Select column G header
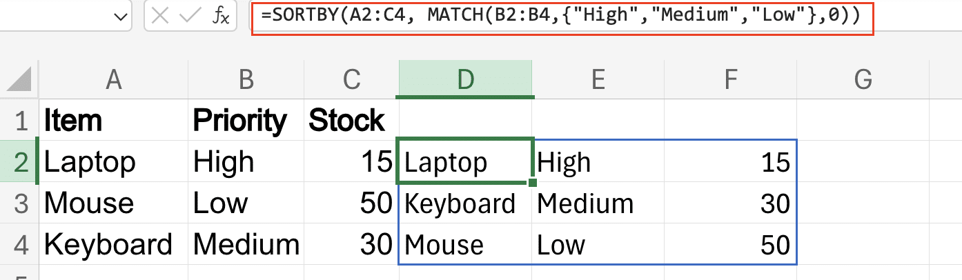962x280 pixels. coord(863,79)
